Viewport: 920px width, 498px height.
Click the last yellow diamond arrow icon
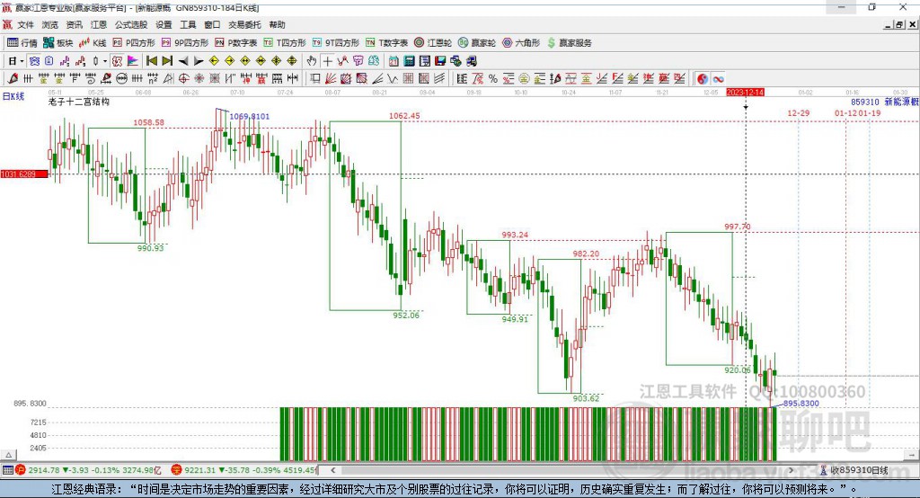(x=292, y=61)
